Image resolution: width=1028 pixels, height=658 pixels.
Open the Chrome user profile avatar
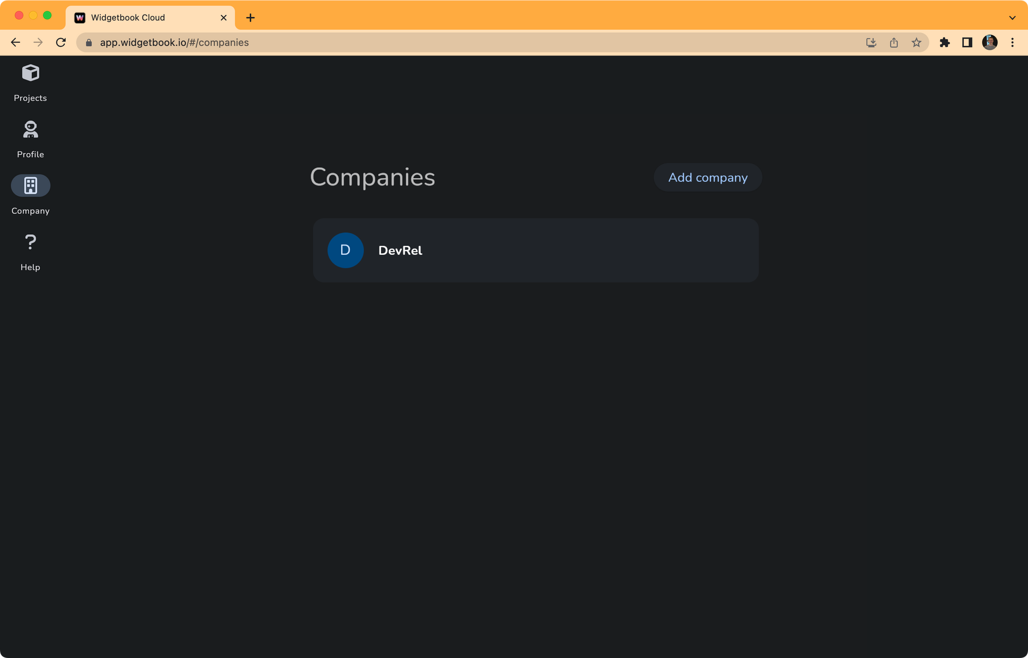pyautogui.click(x=989, y=43)
